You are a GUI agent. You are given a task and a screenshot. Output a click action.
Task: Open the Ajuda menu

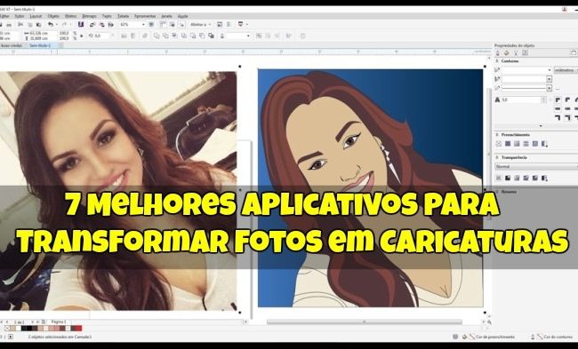(x=183, y=16)
